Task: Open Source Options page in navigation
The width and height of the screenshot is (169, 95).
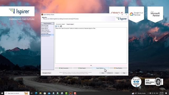Action: pyautogui.click(x=45, y=27)
